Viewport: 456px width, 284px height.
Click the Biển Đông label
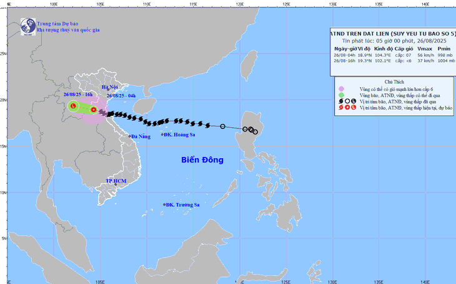(x=202, y=160)
